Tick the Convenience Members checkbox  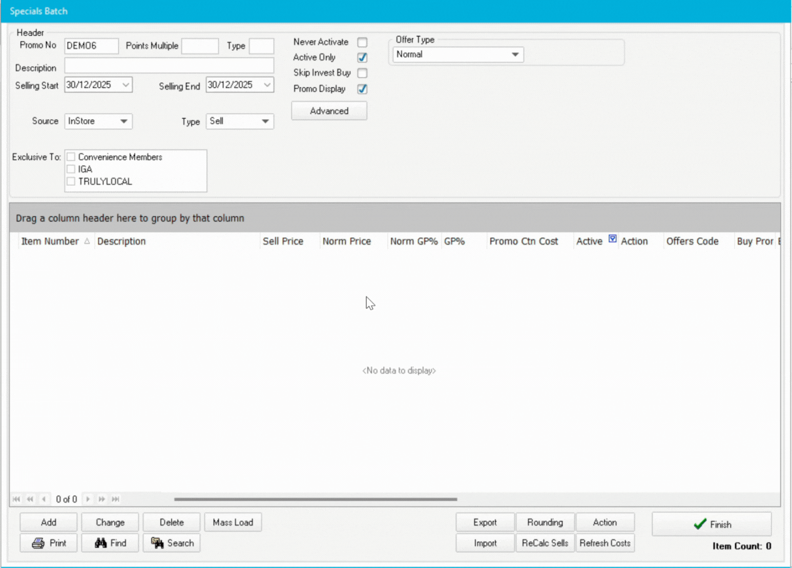coord(71,157)
